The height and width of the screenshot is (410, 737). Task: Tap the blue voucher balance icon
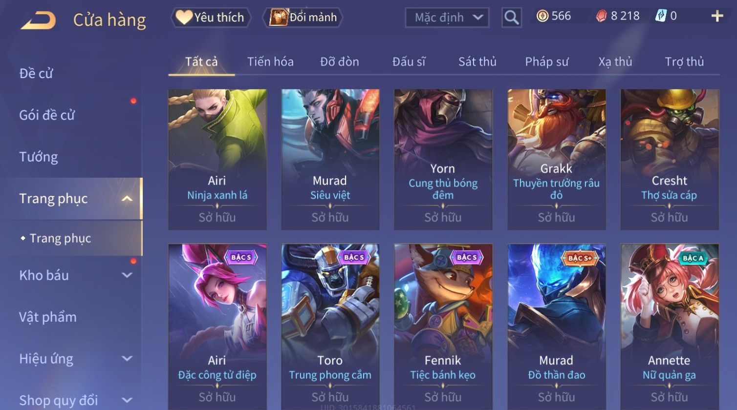[661, 16]
